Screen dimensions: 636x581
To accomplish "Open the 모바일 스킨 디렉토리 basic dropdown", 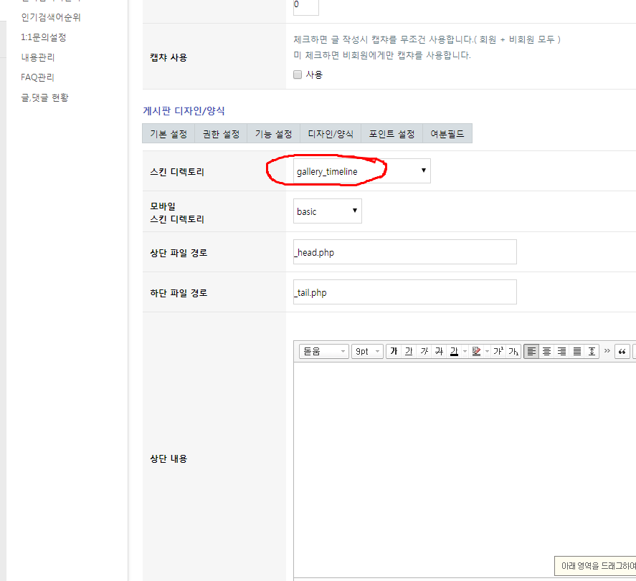I will point(328,211).
